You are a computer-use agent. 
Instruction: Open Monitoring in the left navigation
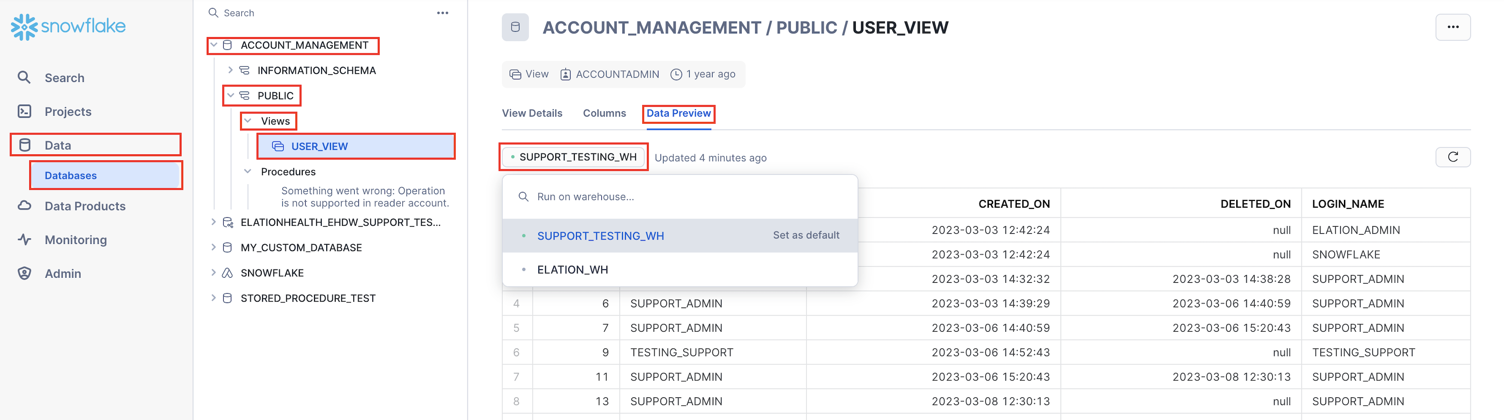click(x=75, y=240)
